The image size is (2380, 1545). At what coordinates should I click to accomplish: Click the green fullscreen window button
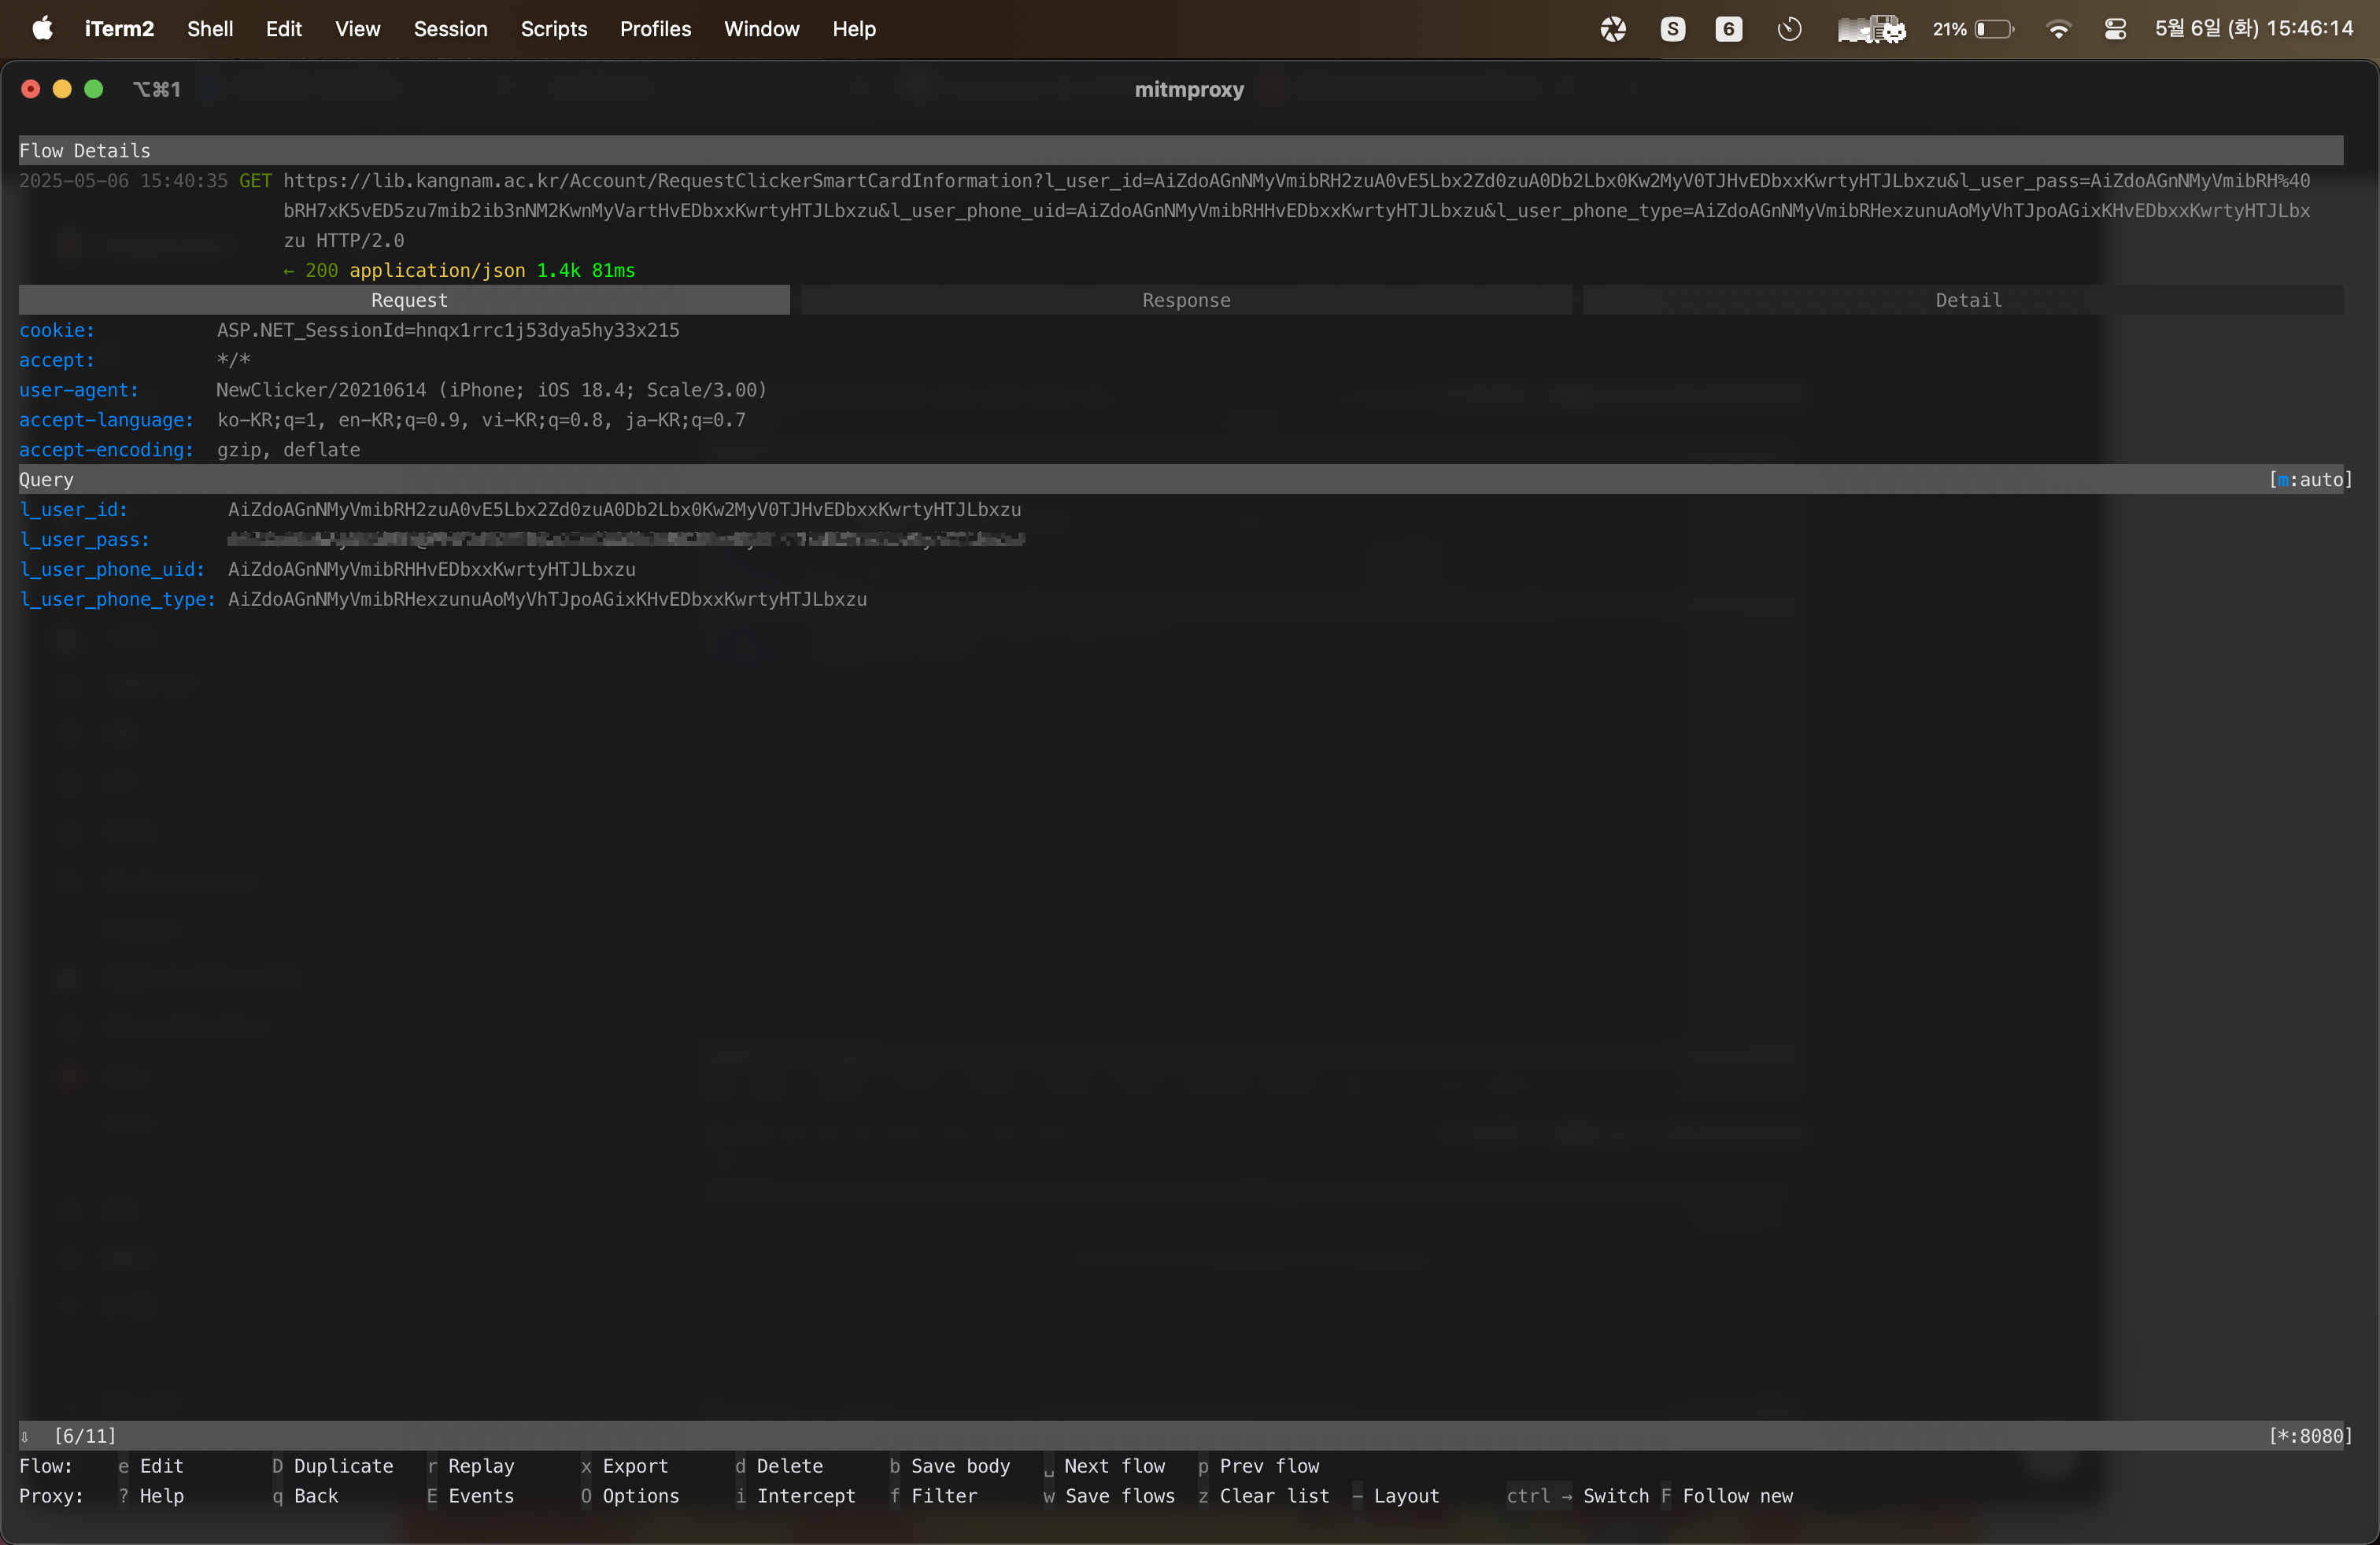94,89
